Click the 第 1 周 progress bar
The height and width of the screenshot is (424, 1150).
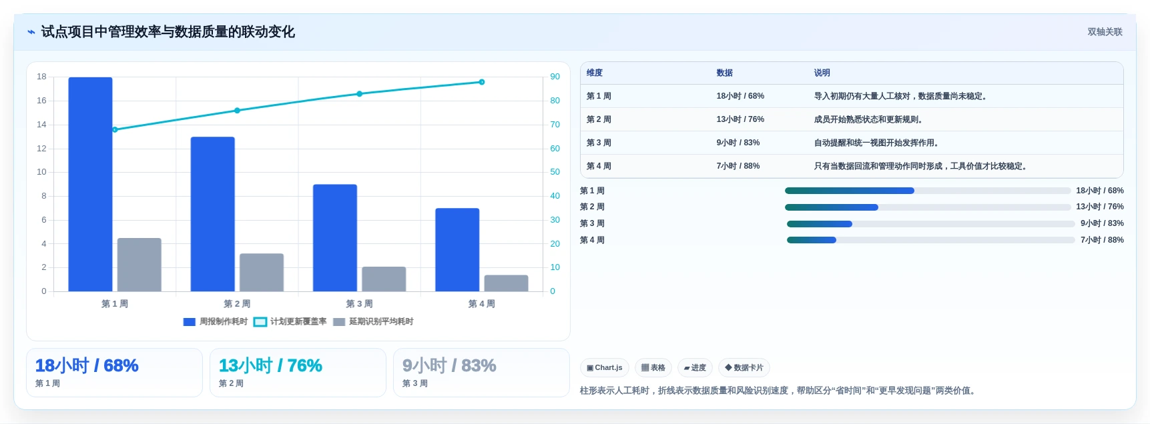click(x=928, y=191)
